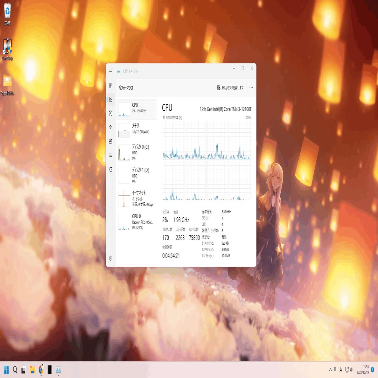Open App history from the sidebar

pos(110,113)
